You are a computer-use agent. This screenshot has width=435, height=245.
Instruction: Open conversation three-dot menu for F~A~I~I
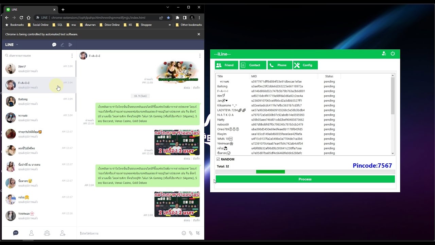200,56
